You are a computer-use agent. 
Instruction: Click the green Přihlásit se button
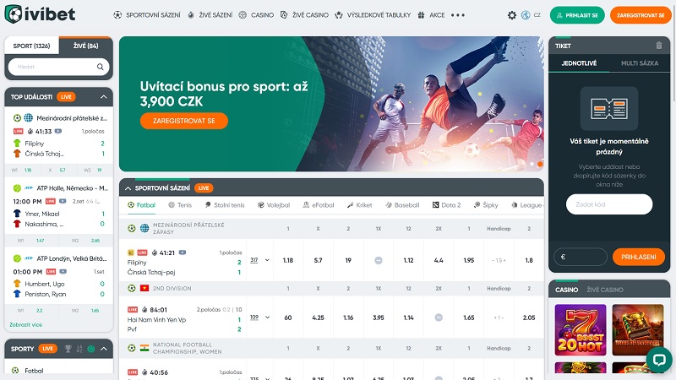click(x=577, y=15)
